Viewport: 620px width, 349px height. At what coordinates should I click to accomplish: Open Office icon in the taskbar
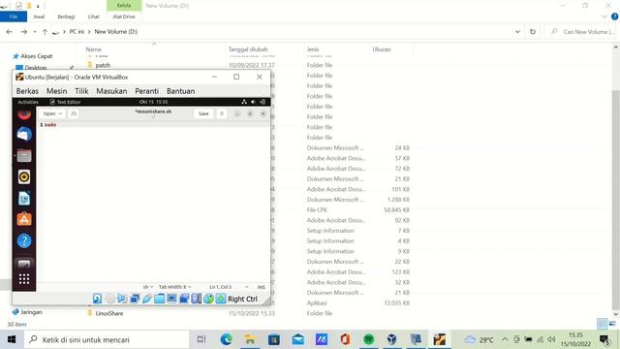345,339
